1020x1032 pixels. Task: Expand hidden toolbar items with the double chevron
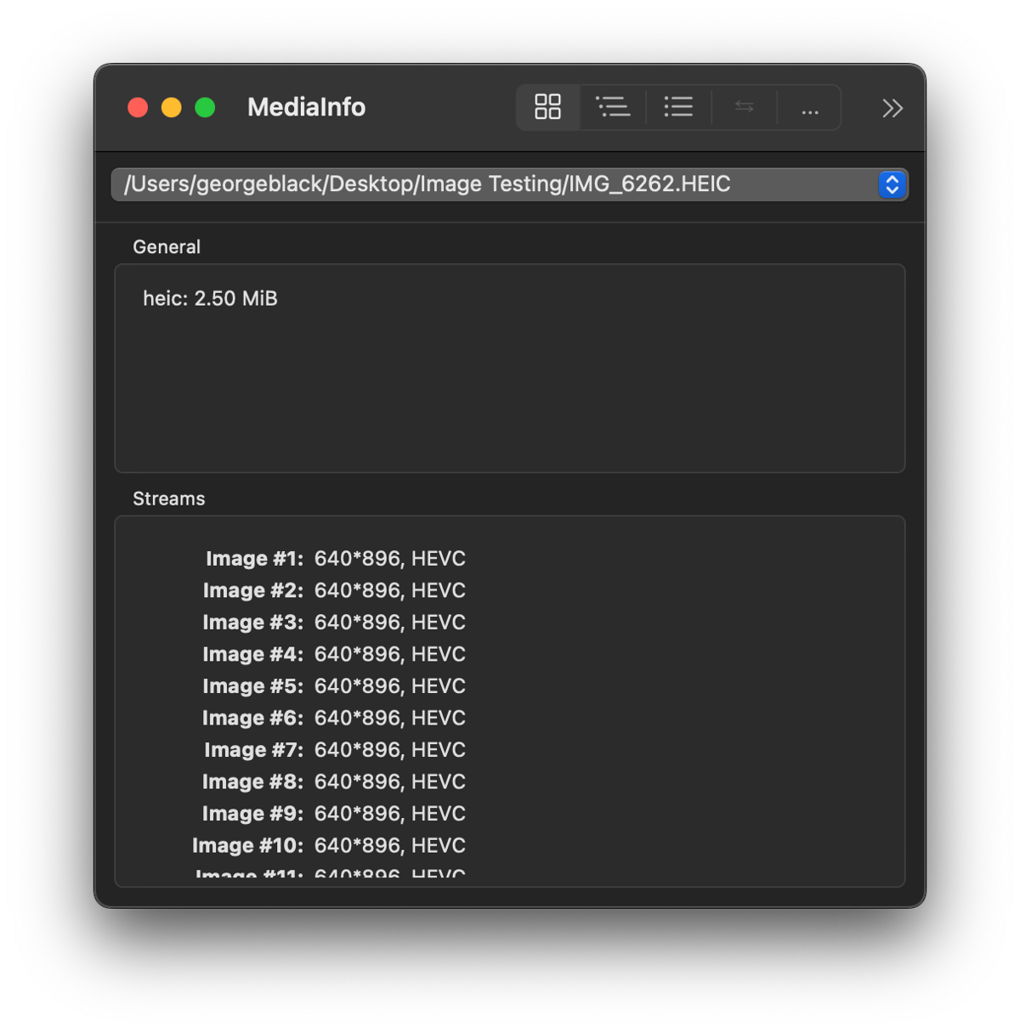892,108
